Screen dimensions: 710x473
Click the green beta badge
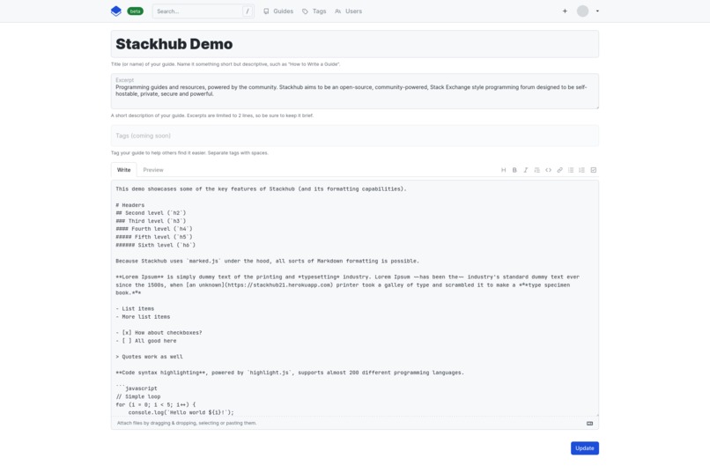[135, 11]
